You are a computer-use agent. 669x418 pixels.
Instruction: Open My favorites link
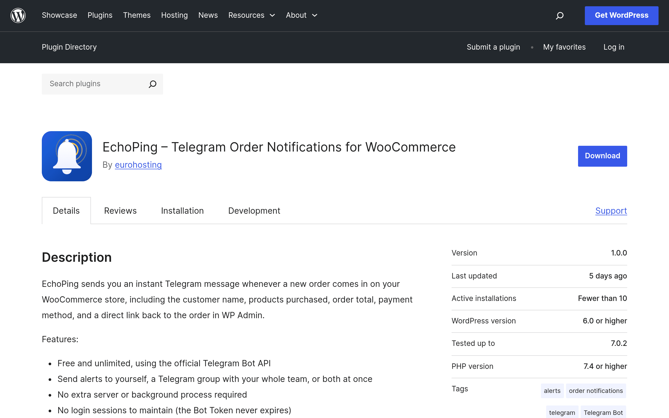click(564, 47)
